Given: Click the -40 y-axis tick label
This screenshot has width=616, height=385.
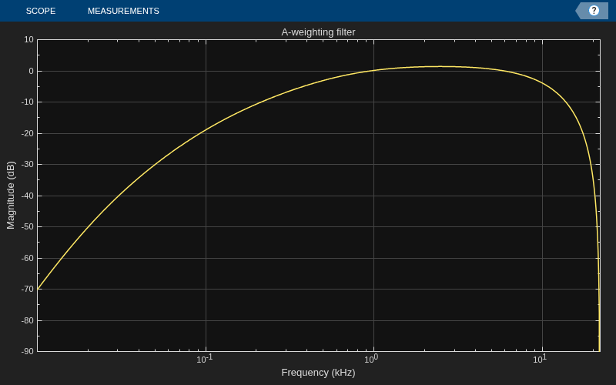Looking at the screenshot, I should (28, 196).
